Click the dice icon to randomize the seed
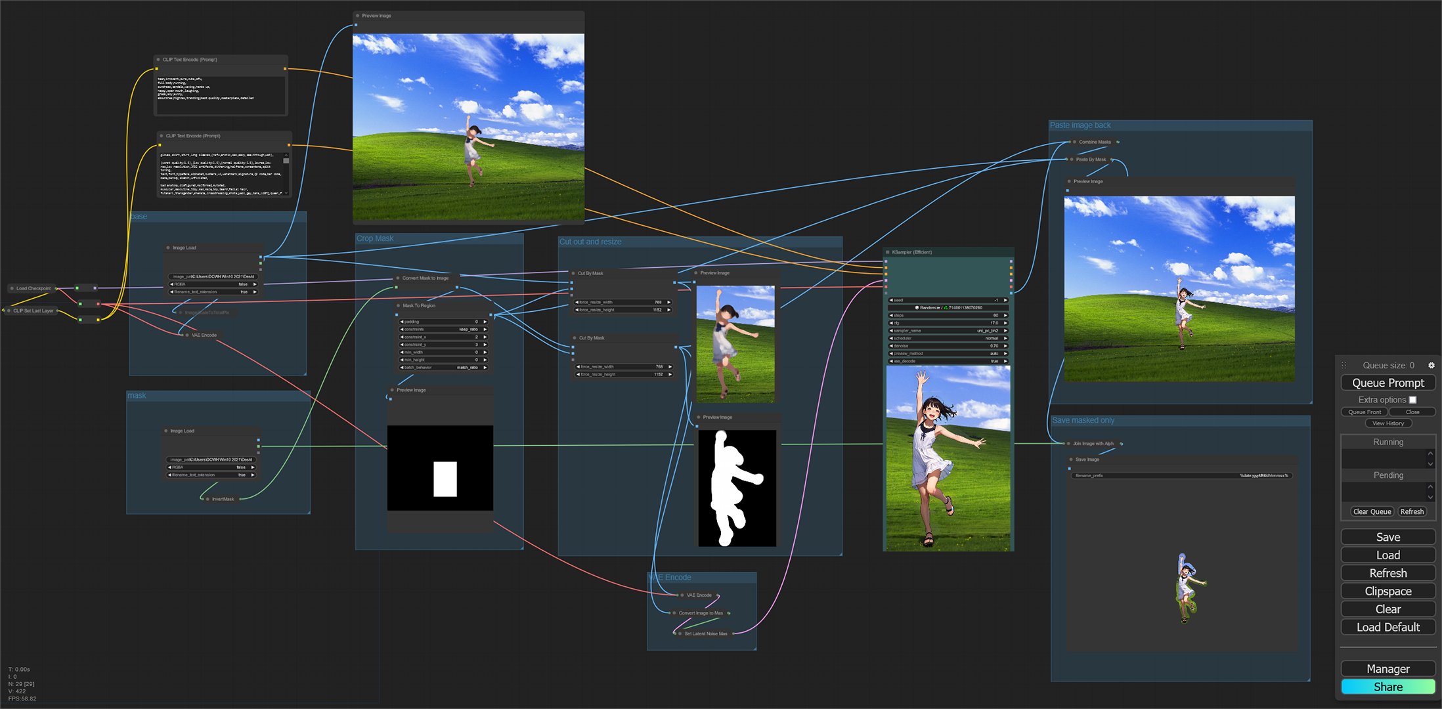This screenshot has height=709, width=1442. pos(917,307)
